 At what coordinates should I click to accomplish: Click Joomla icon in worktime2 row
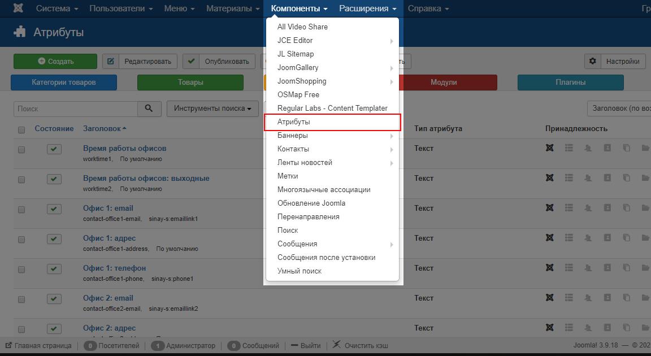tap(550, 177)
